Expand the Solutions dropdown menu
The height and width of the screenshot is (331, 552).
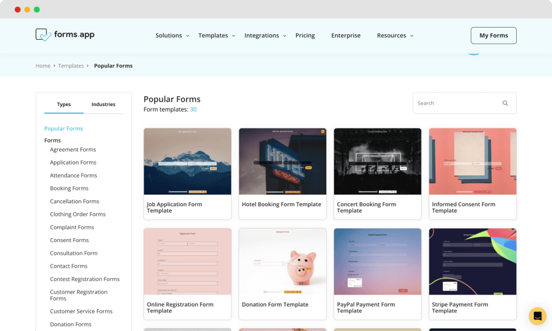pos(172,35)
